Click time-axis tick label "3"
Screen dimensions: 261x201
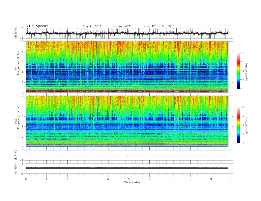pyautogui.click(x=88, y=179)
